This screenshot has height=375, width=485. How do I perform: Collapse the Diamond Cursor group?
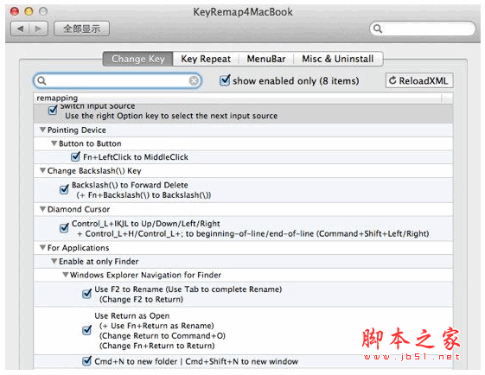click(43, 209)
